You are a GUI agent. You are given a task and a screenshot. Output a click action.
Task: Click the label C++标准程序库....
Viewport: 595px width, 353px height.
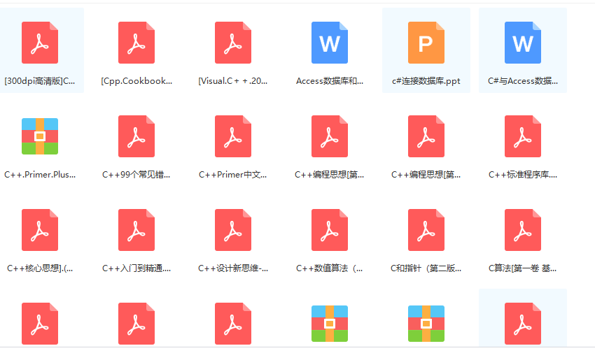coord(523,175)
